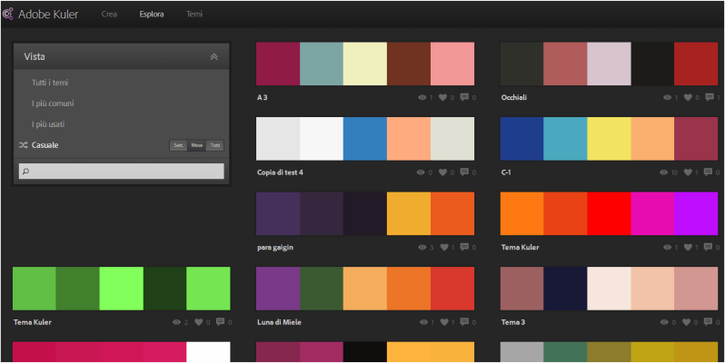Go to the Temi tab
This screenshot has height=363, width=725.
pyautogui.click(x=194, y=15)
